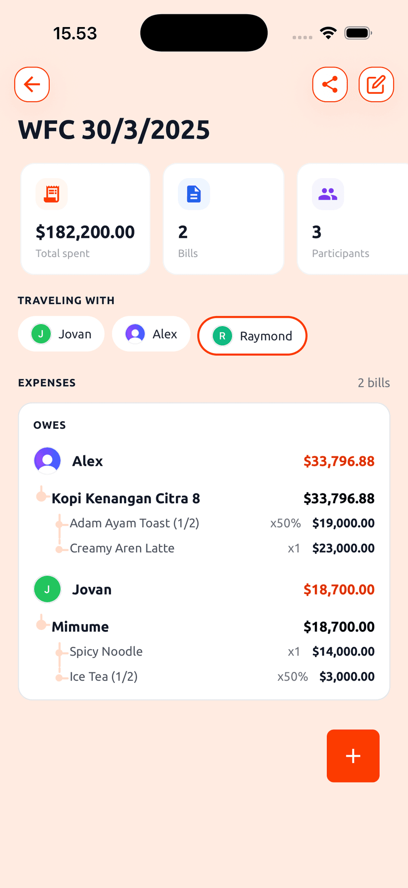The image size is (408, 888).
Task: Tap the add new expense plus button
Action: pos(353,756)
